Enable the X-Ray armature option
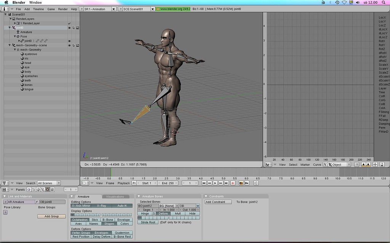Image resolution: width=390 pixels, height=243 pixels. coord(101,206)
